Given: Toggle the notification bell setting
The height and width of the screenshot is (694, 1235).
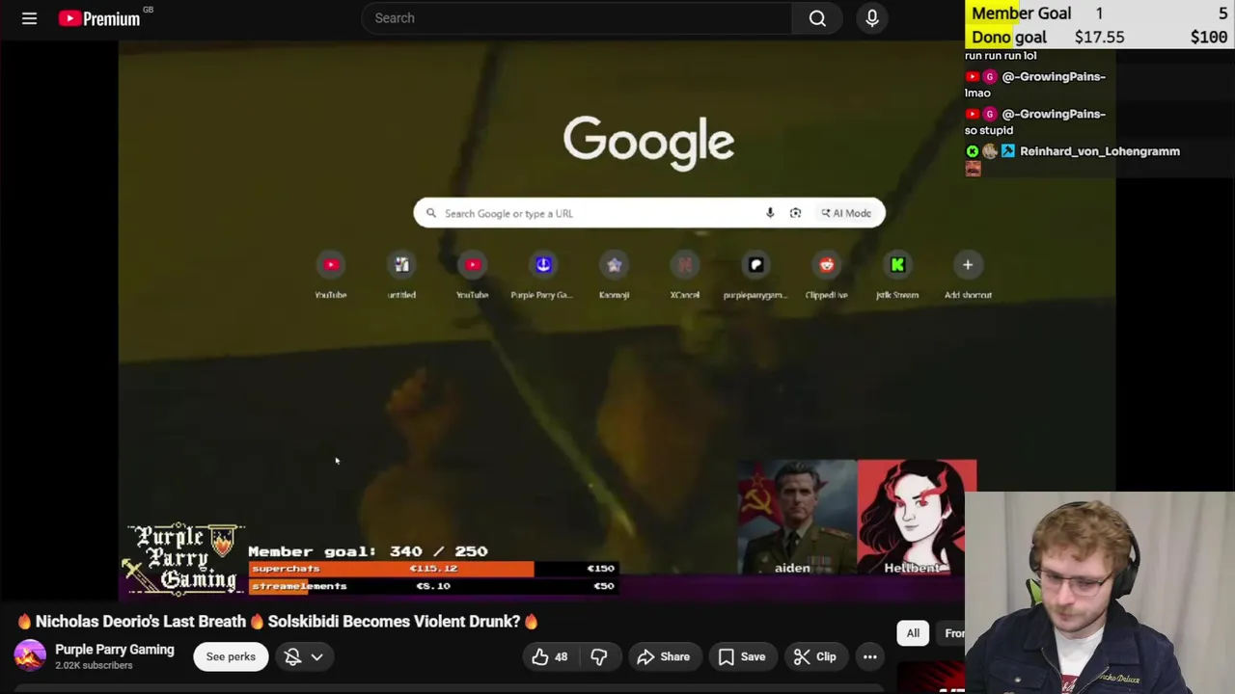Looking at the screenshot, I should tap(292, 656).
